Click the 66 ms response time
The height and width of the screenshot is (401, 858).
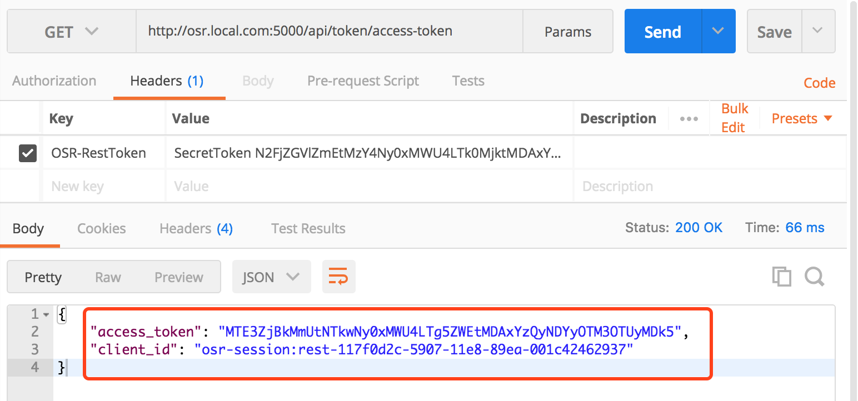[x=805, y=228]
